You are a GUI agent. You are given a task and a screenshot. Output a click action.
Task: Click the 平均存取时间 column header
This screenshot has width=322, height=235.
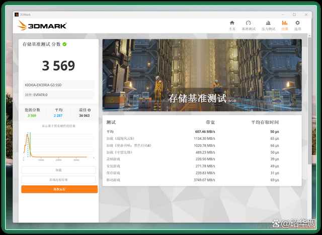[x=265, y=122]
